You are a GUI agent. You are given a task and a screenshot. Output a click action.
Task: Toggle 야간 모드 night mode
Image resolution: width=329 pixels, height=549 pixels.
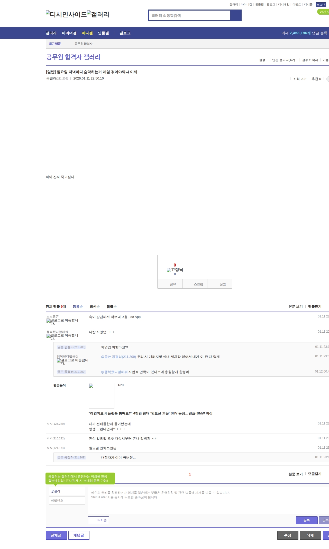[x=323, y=12]
